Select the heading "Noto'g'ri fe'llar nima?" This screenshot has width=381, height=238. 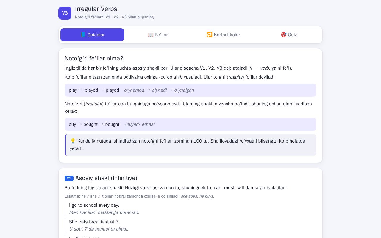(94, 58)
